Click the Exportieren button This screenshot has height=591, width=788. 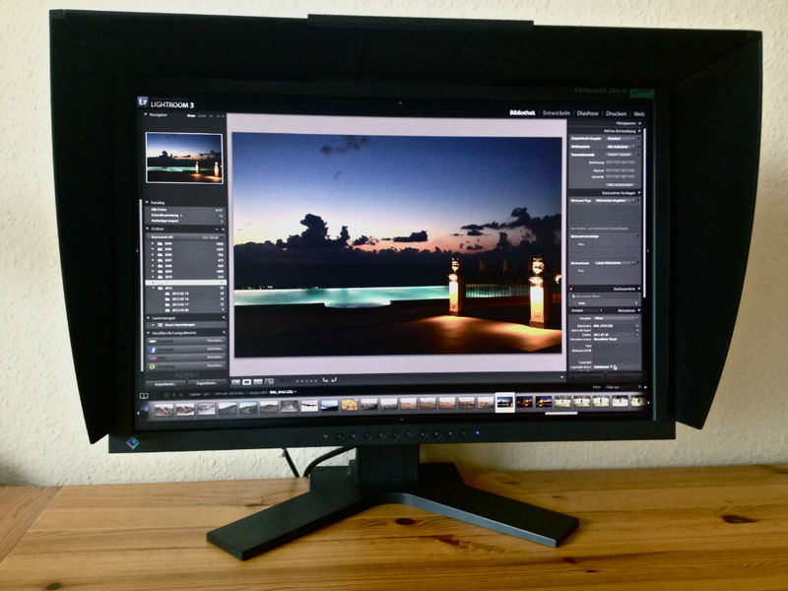pos(207,383)
